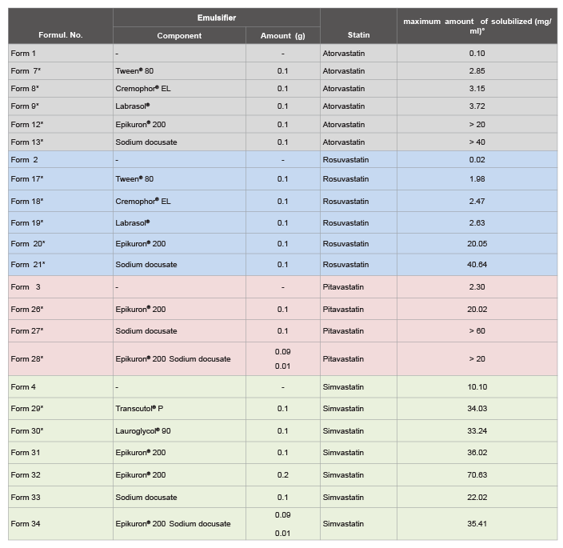The height and width of the screenshot is (548, 563).
Task: Select the 70.63 solubilized value
Action: click(x=477, y=475)
